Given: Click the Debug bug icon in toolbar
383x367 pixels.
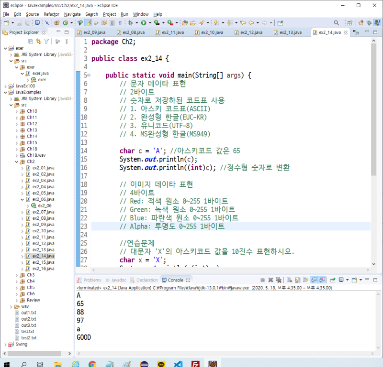Looking at the screenshot, I should point(131,22).
